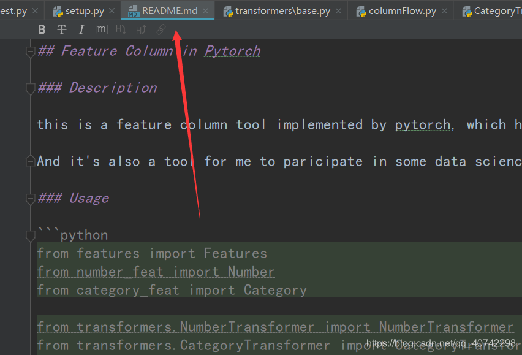
Task: Collapse the Description section fold
Action: point(30,88)
